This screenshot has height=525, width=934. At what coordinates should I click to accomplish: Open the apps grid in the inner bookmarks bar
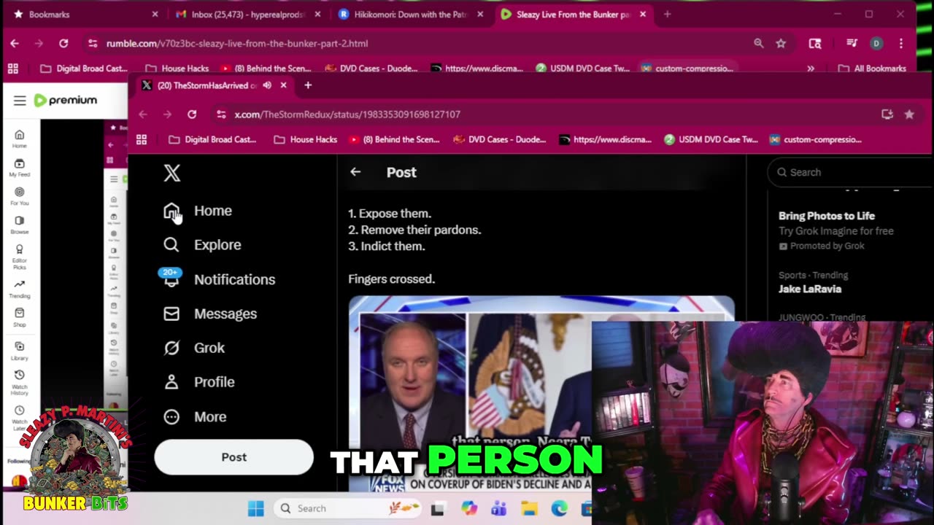click(x=142, y=139)
